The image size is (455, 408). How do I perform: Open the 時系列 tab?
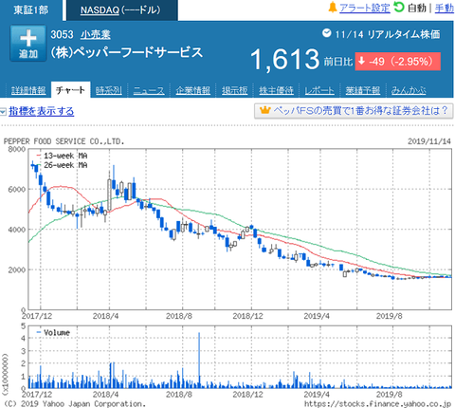109,90
